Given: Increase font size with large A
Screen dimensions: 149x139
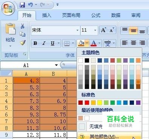Looking at the screenshot, I should click(103, 30).
